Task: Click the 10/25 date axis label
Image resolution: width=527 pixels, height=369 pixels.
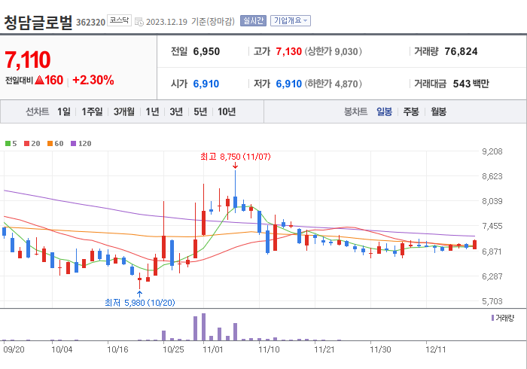Action: click(173, 349)
